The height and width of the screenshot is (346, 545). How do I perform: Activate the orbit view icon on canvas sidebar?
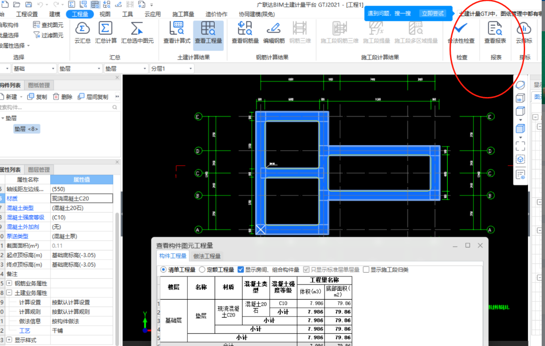[520, 85]
